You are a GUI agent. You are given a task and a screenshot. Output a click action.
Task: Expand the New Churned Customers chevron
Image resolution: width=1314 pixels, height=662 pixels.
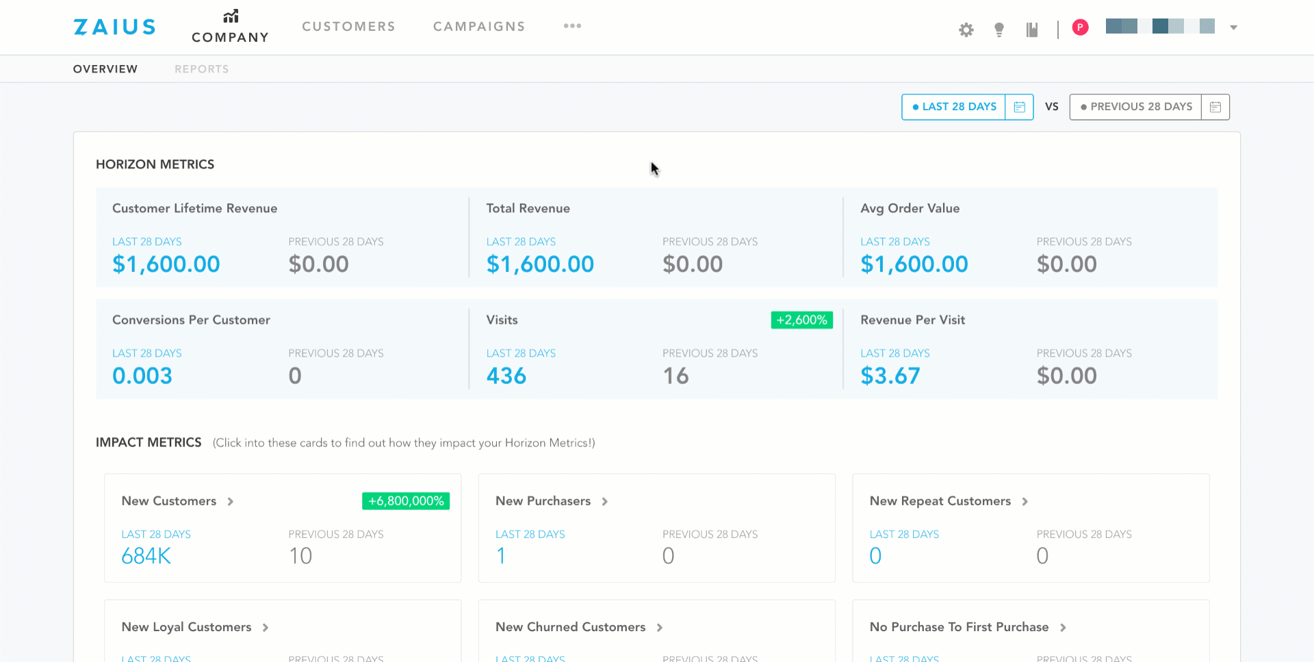click(660, 628)
